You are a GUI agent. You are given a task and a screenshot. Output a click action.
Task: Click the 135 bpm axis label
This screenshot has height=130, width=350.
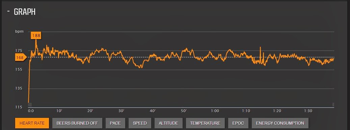19,88
